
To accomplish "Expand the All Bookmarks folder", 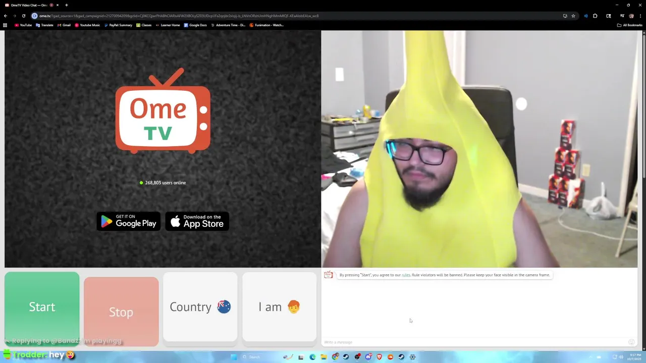I will (629, 25).
